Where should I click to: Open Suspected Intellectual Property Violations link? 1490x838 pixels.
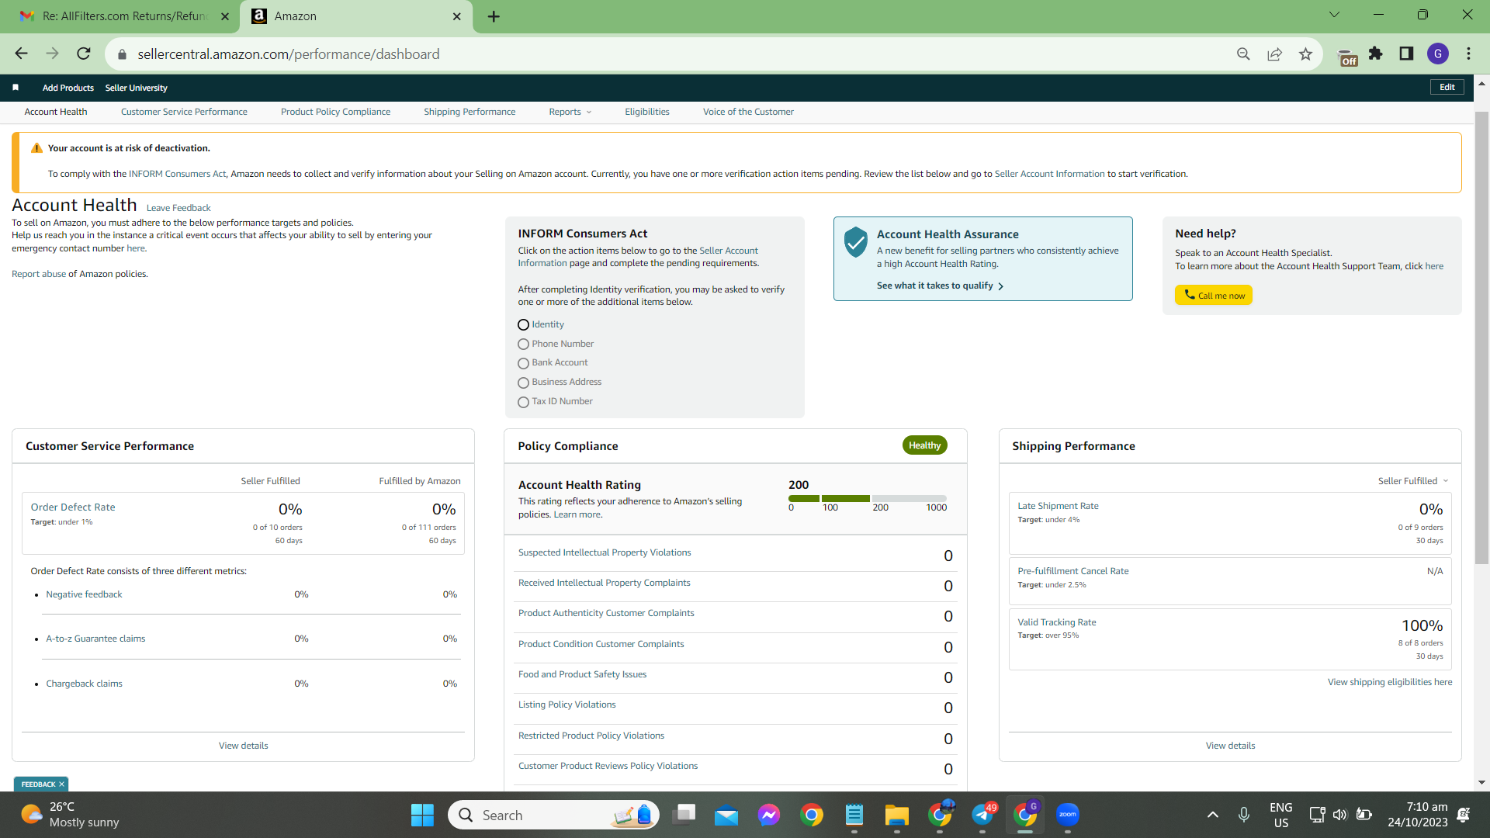(x=605, y=552)
